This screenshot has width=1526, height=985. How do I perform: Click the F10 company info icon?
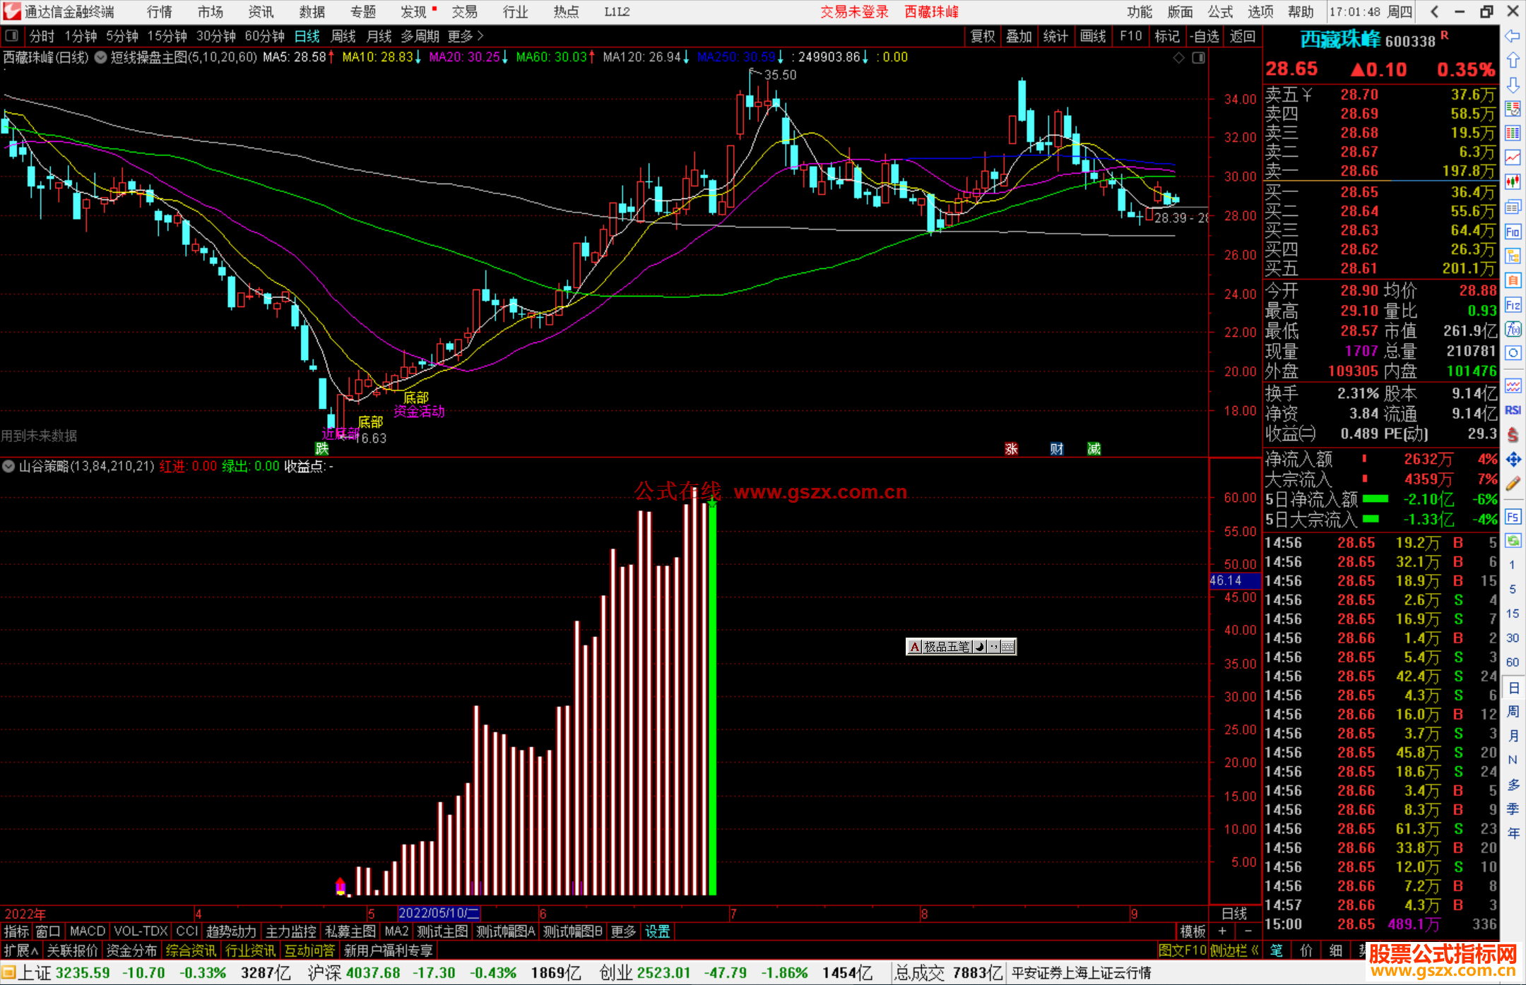1513,232
